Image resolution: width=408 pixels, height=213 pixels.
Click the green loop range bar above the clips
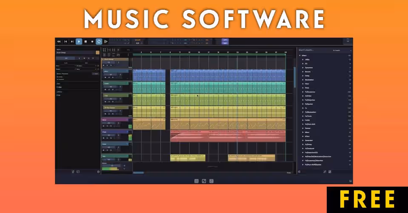[209, 55]
